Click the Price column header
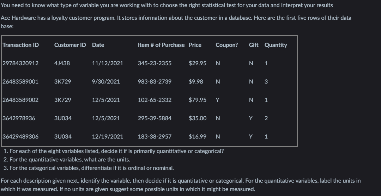 (x=195, y=45)
